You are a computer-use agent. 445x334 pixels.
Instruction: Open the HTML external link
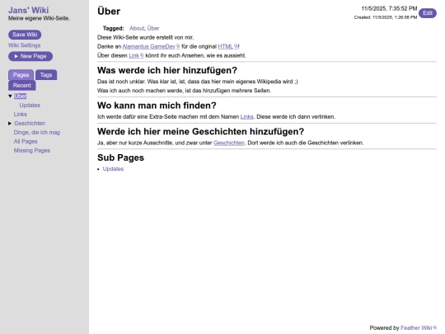pyautogui.click(x=225, y=46)
